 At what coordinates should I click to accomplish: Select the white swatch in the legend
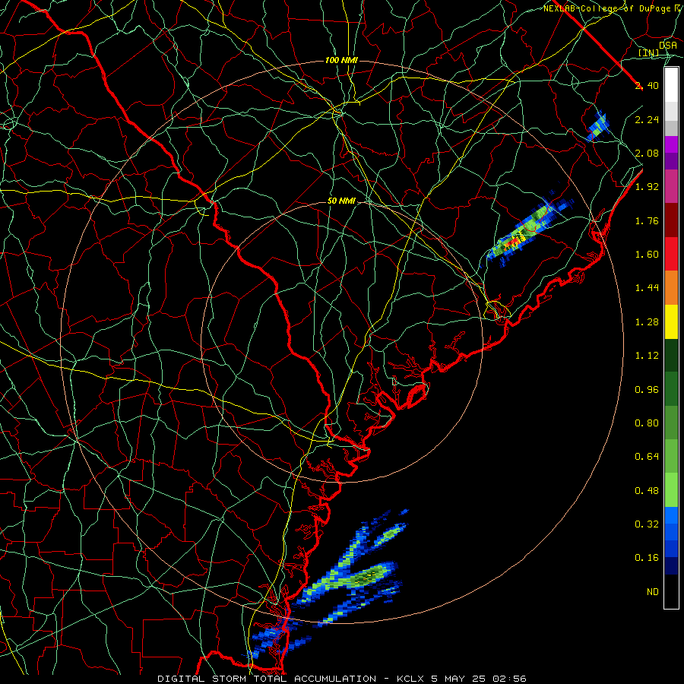(671, 85)
